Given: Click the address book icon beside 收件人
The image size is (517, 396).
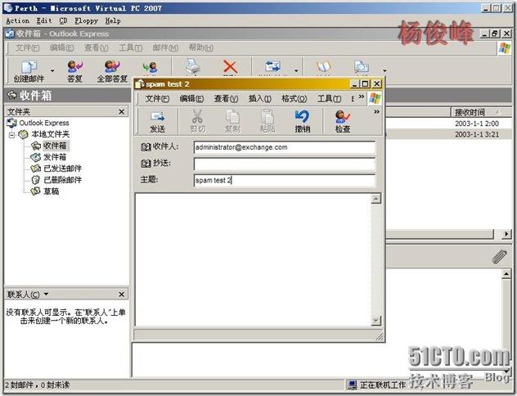Looking at the screenshot, I should [146, 147].
